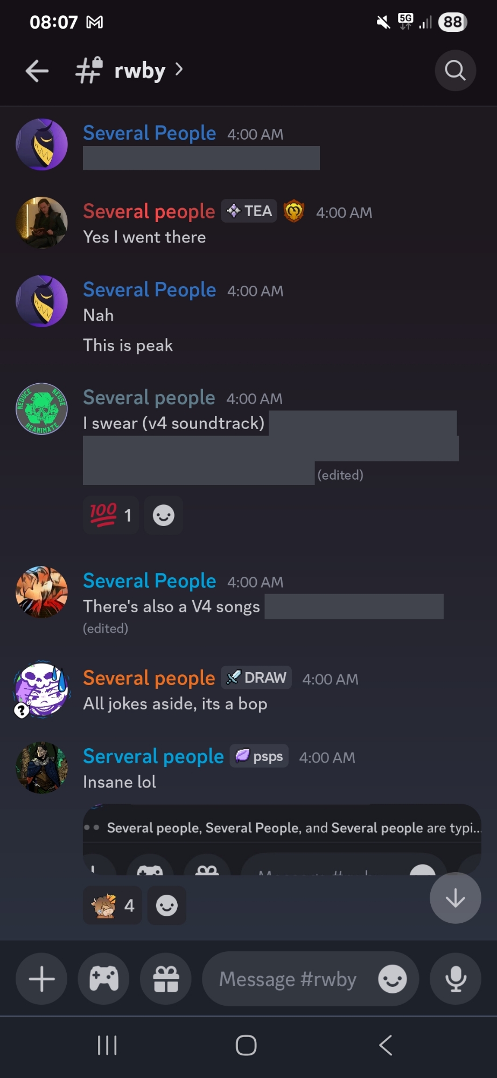Toggle the reaction with count 4
497x1078 pixels.
pos(113,906)
